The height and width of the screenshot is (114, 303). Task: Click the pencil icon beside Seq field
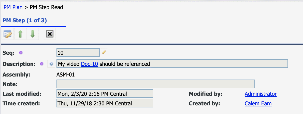(x=104, y=52)
